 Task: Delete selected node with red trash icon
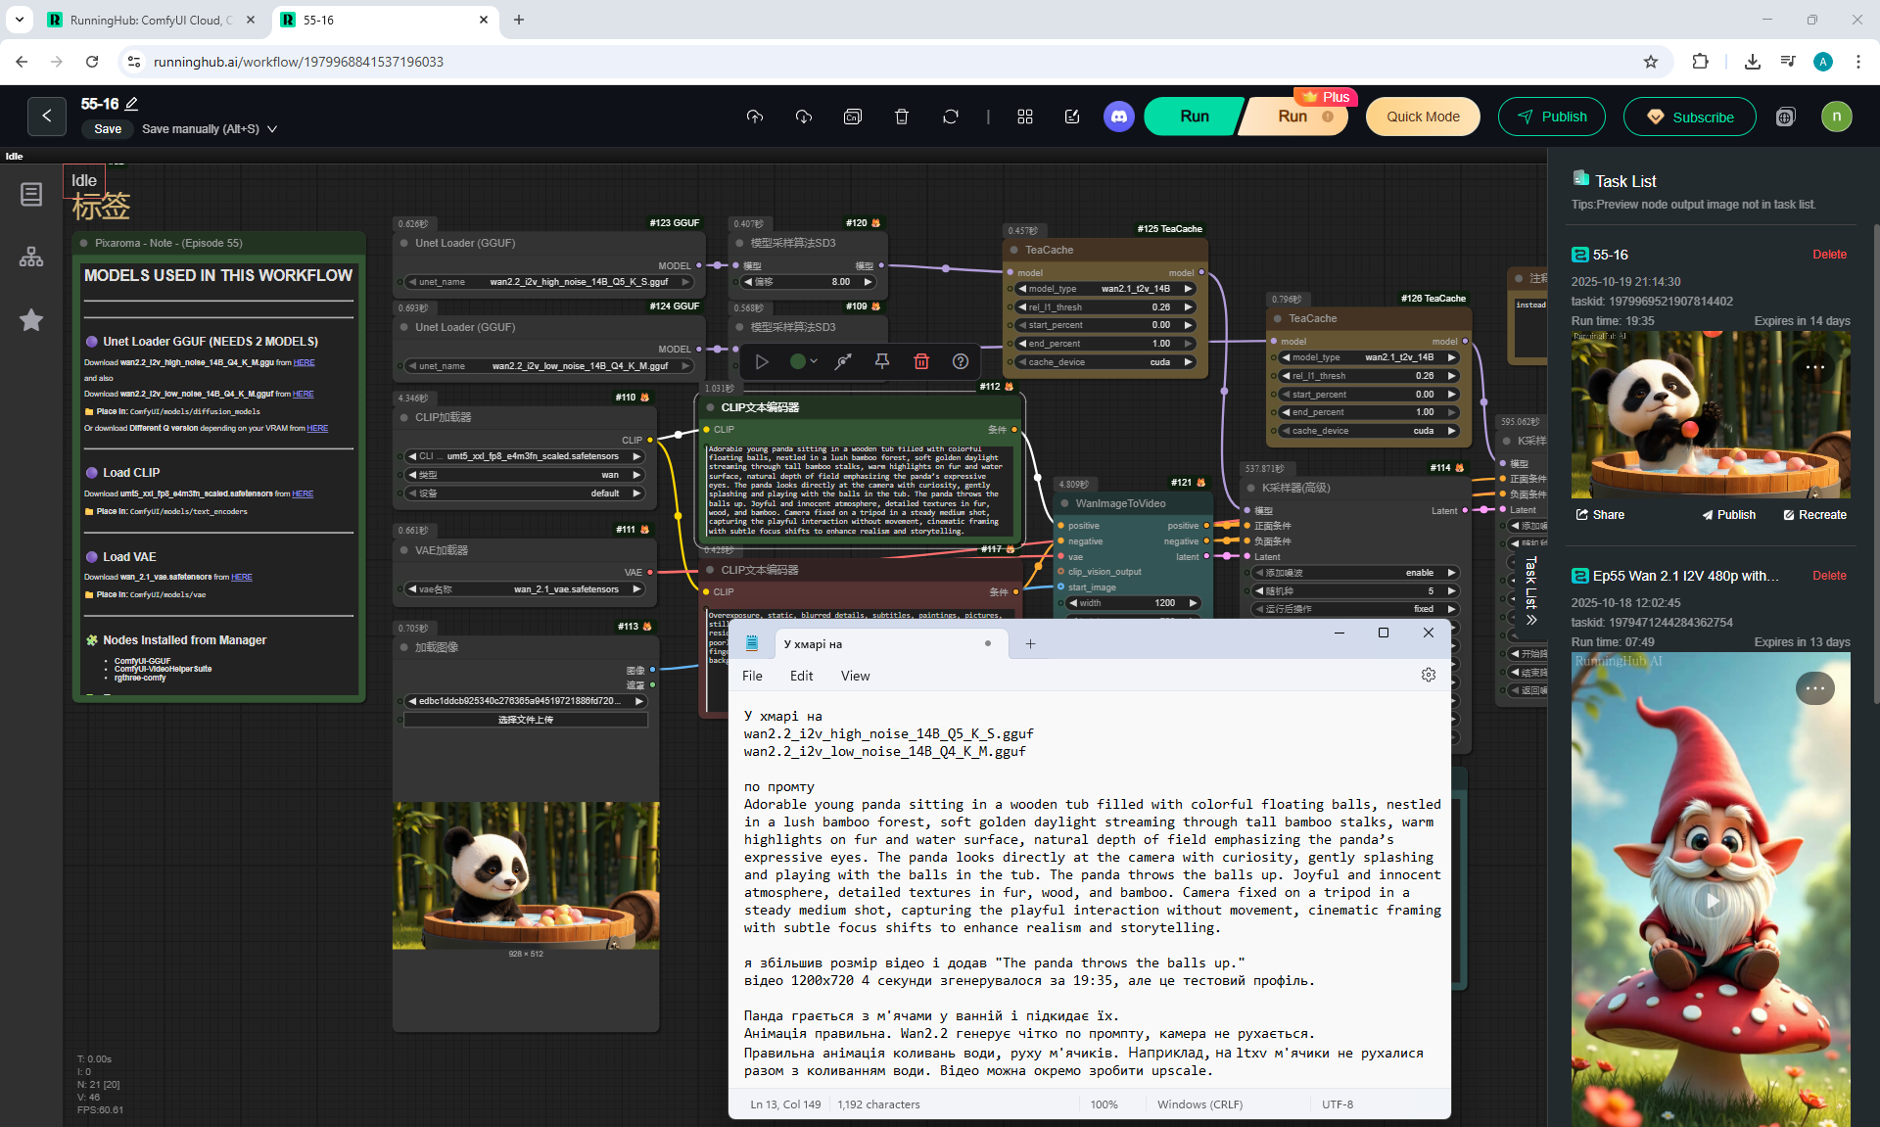click(x=921, y=361)
